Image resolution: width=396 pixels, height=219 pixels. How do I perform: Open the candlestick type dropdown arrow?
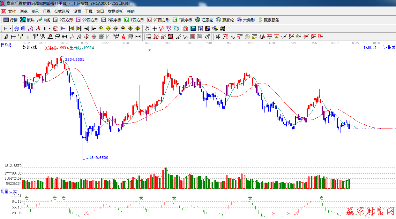click(50, 28)
